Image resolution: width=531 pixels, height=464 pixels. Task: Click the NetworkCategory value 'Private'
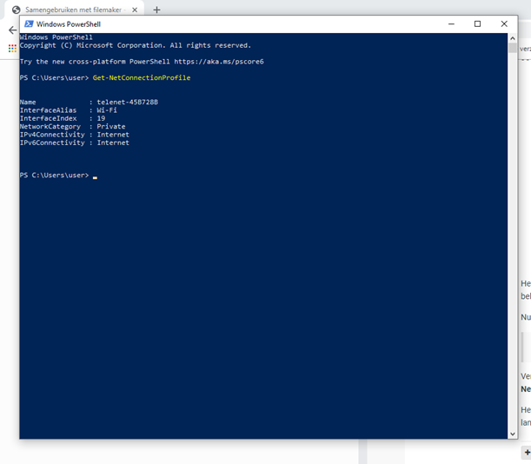[111, 127]
